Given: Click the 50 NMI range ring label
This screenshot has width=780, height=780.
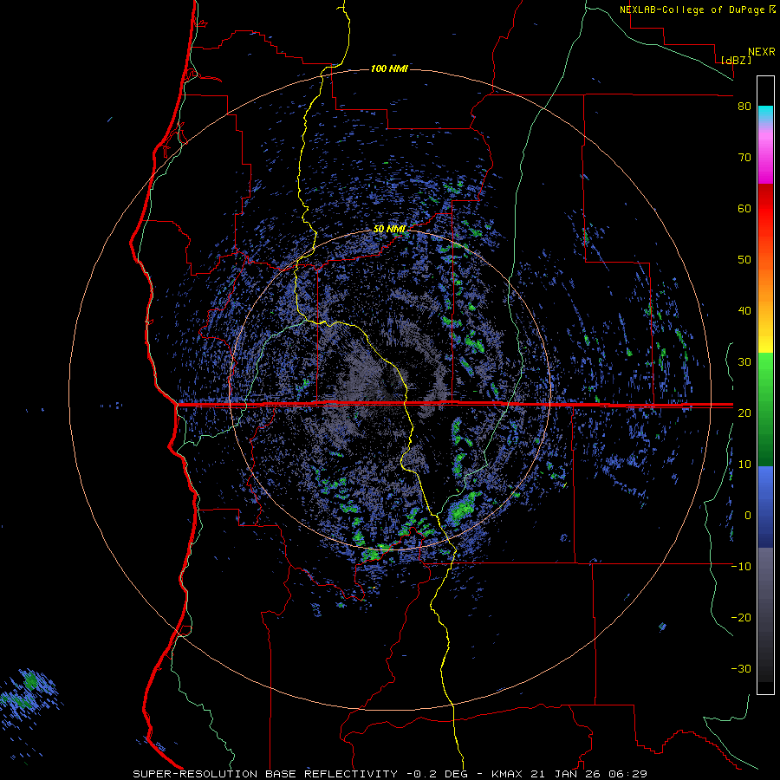Looking at the screenshot, I should coord(389,229).
